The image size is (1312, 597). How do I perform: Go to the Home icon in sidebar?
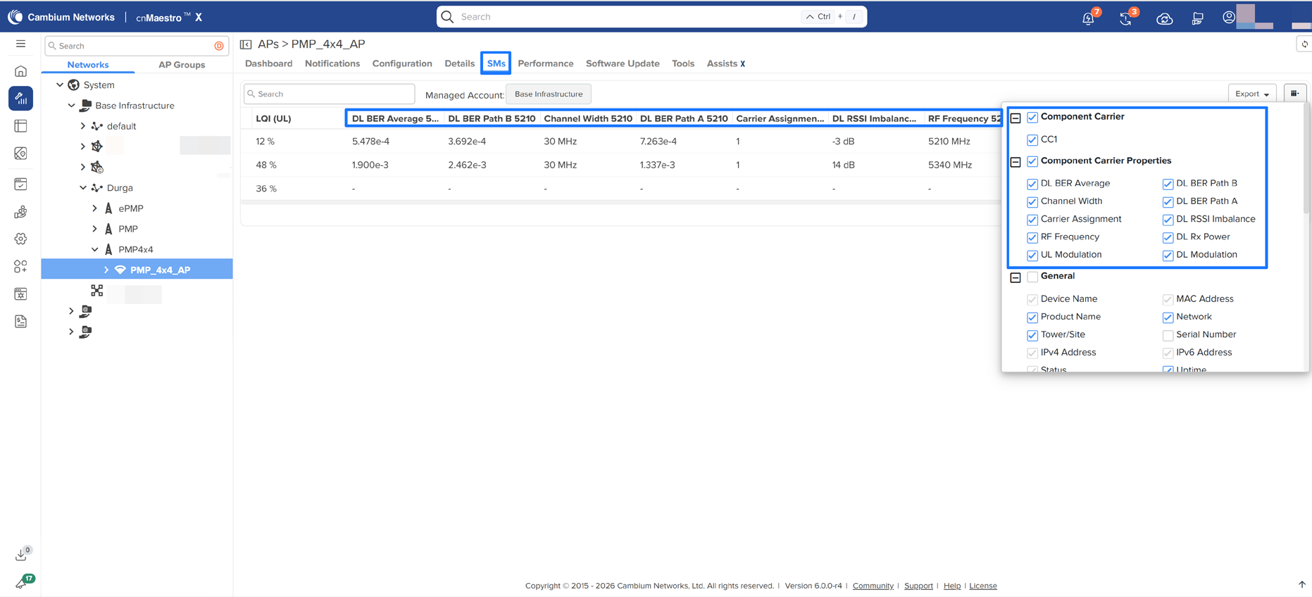click(20, 71)
